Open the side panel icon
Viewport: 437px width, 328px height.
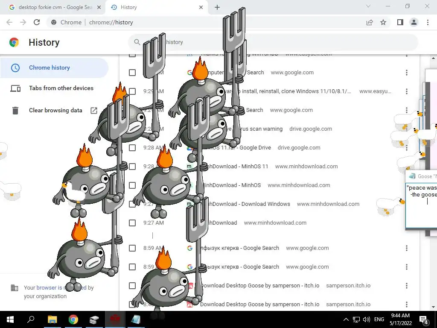click(x=400, y=22)
